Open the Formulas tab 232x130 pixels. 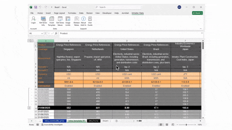tap(72, 13)
